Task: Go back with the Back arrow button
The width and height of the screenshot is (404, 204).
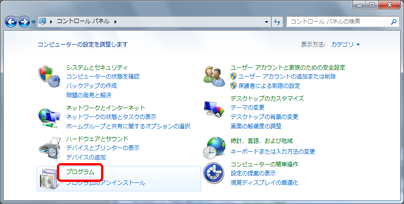Action: click(x=11, y=22)
